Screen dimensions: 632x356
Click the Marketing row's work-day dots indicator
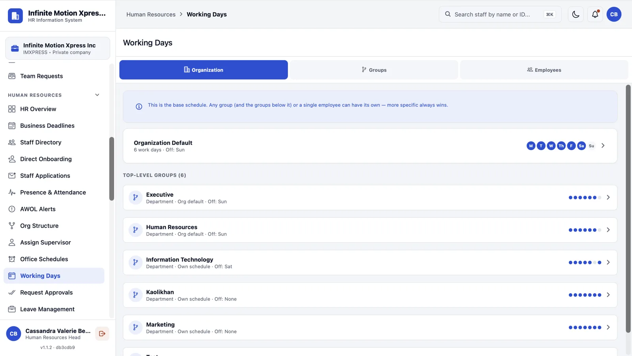585,328
